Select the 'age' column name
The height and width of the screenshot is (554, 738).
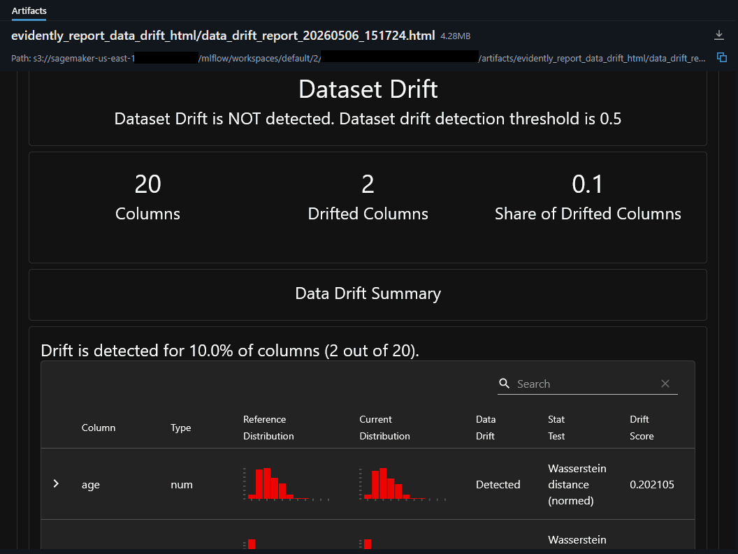click(x=90, y=485)
